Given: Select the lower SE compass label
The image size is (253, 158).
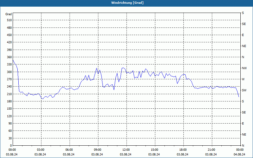Looking at the screenshot, I should coord(244,112).
